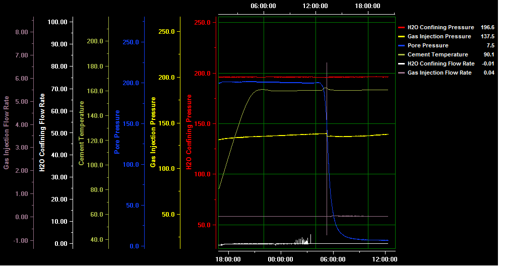Click the 137.5 gas injection pressure reading
The height and width of the screenshot is (268, 506).
[x=487, y=36]
